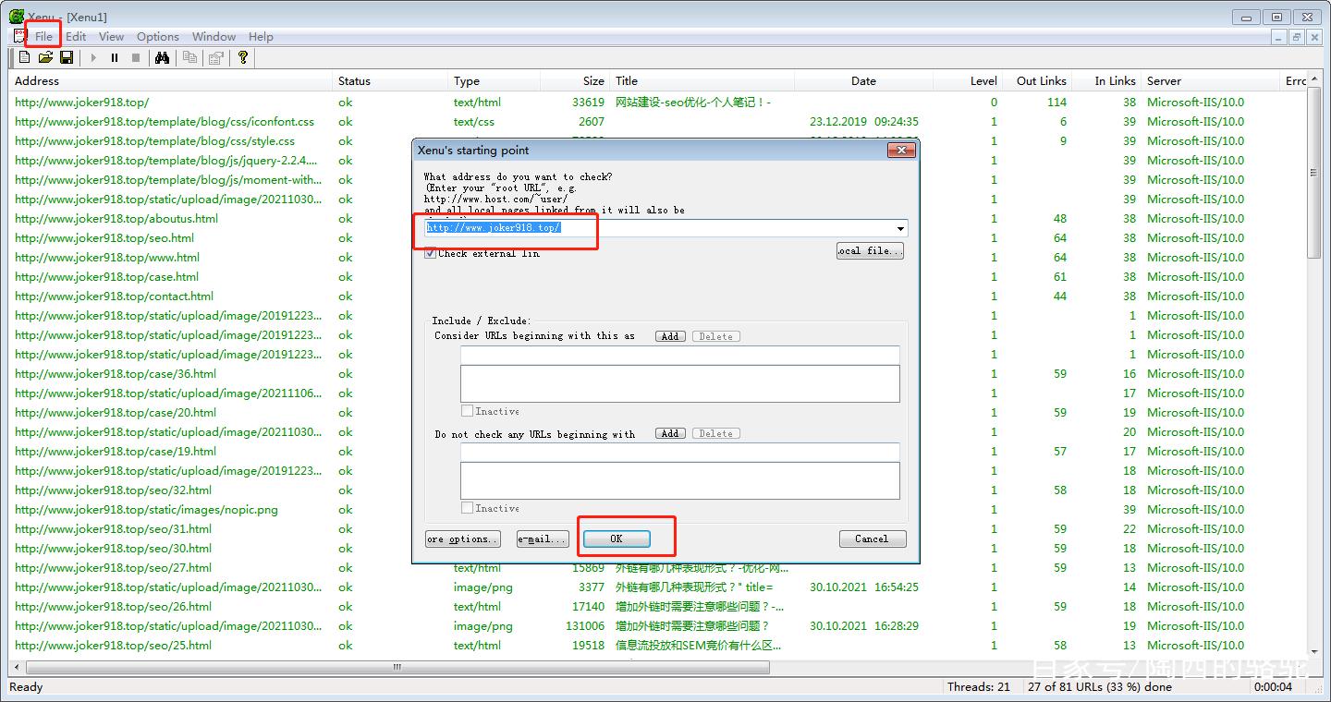Click the Local file... button
Screen dimensions: 1331x702
870,250
